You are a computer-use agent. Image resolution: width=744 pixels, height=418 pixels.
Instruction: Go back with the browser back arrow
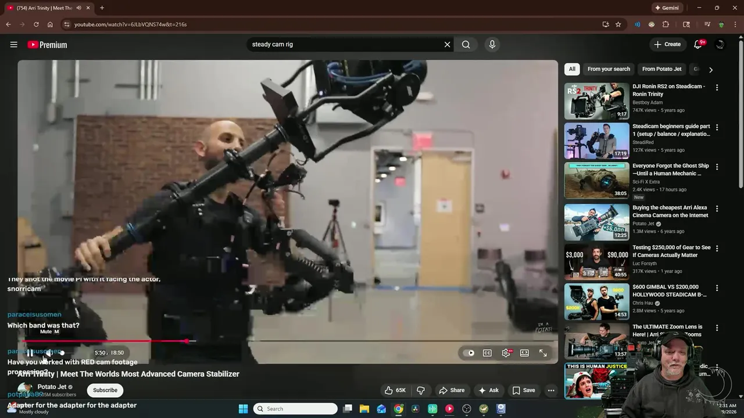tap(8, 24)
